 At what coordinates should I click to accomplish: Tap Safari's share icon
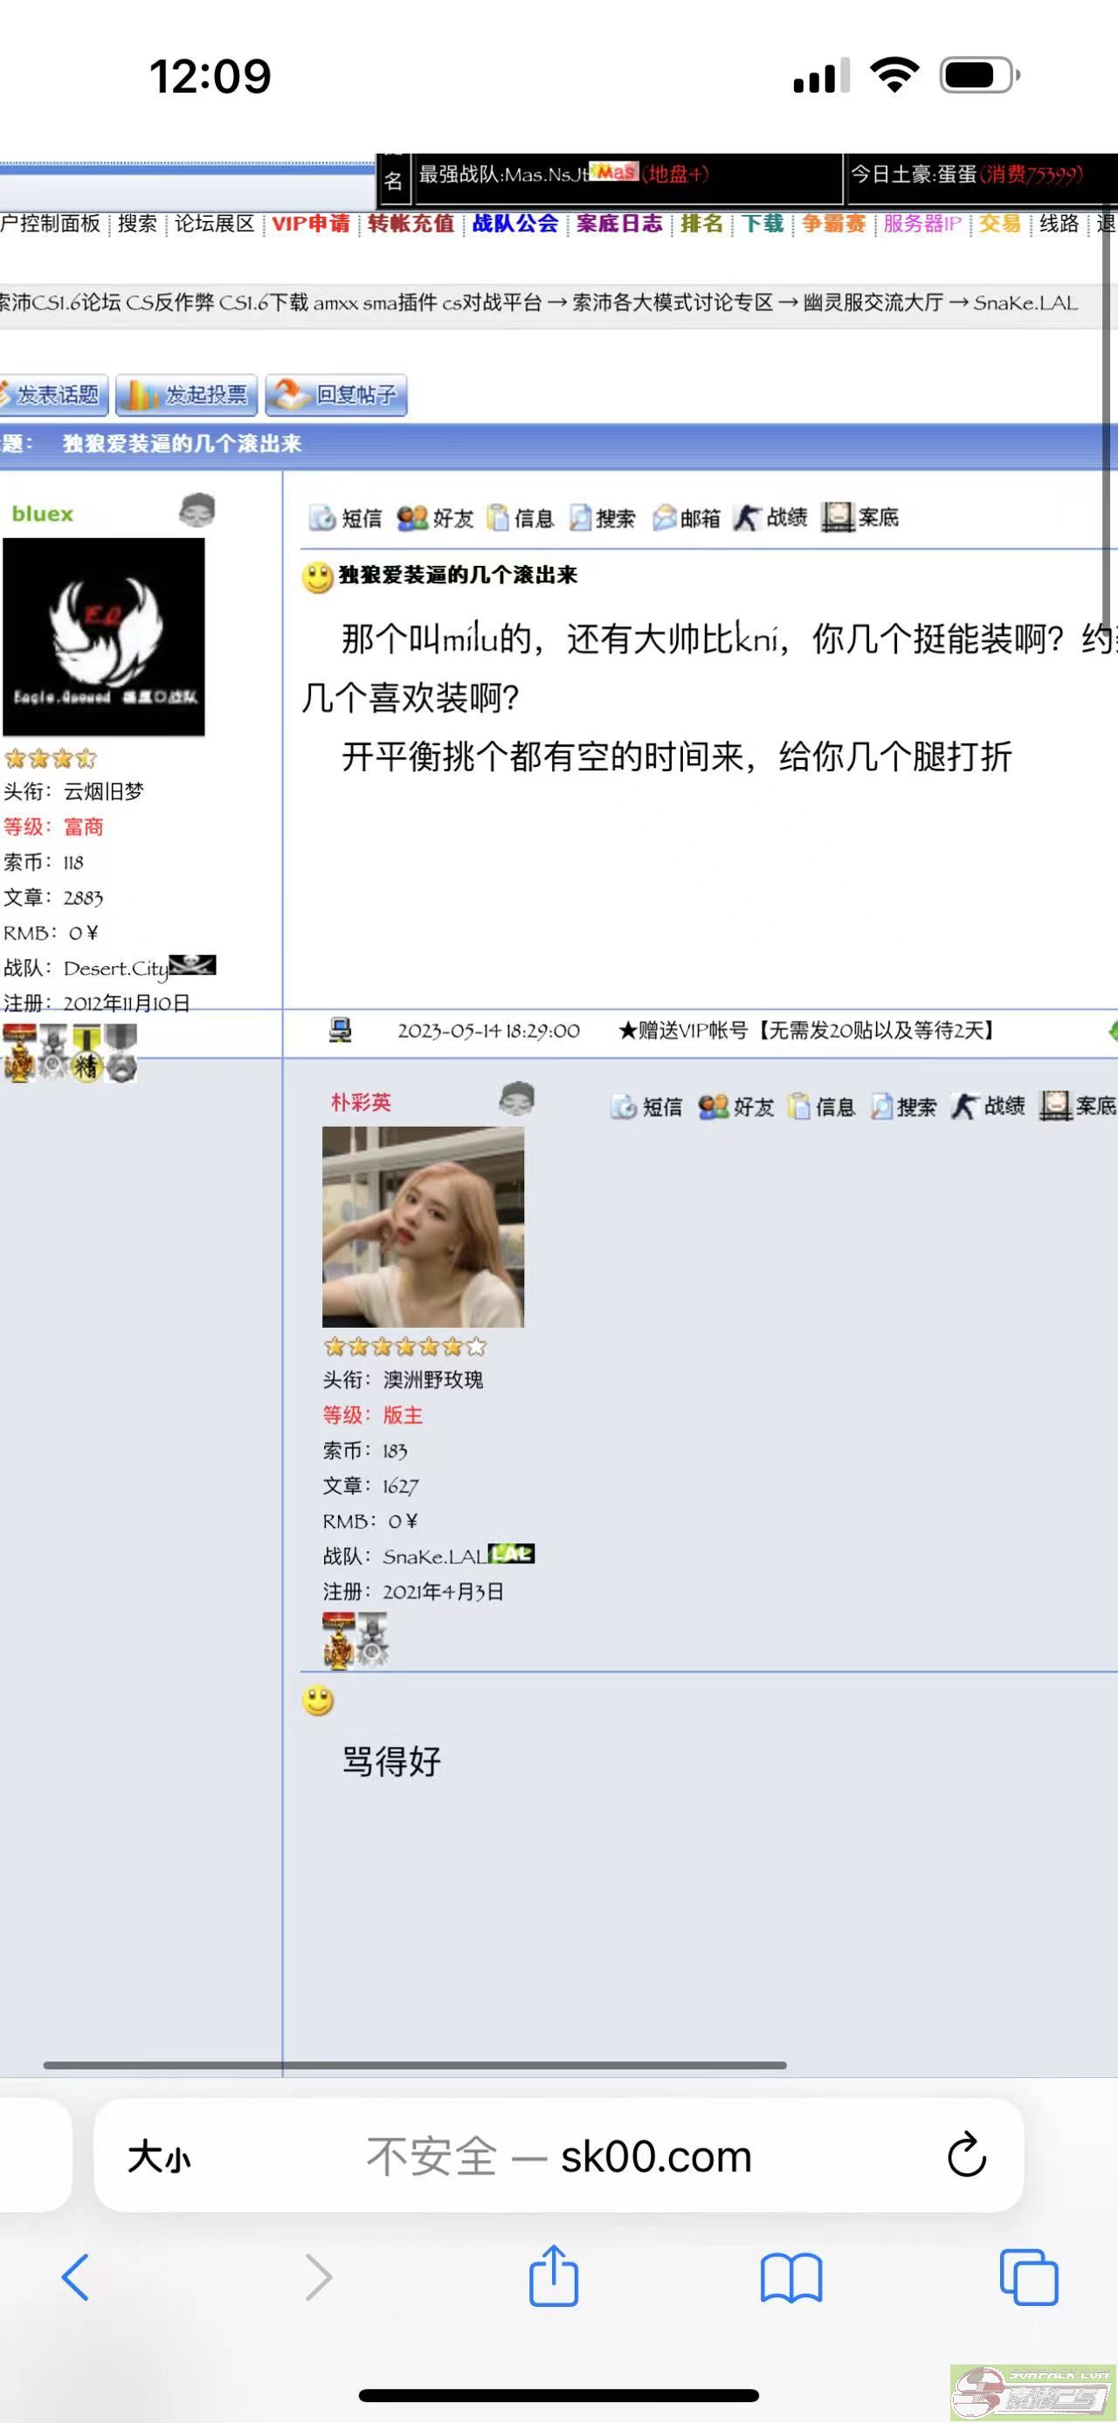pos(553,2275)
